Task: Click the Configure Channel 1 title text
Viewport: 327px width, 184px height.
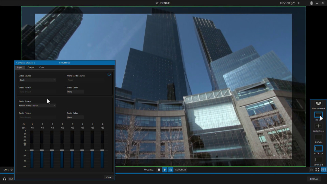Action: pos(26,63)
